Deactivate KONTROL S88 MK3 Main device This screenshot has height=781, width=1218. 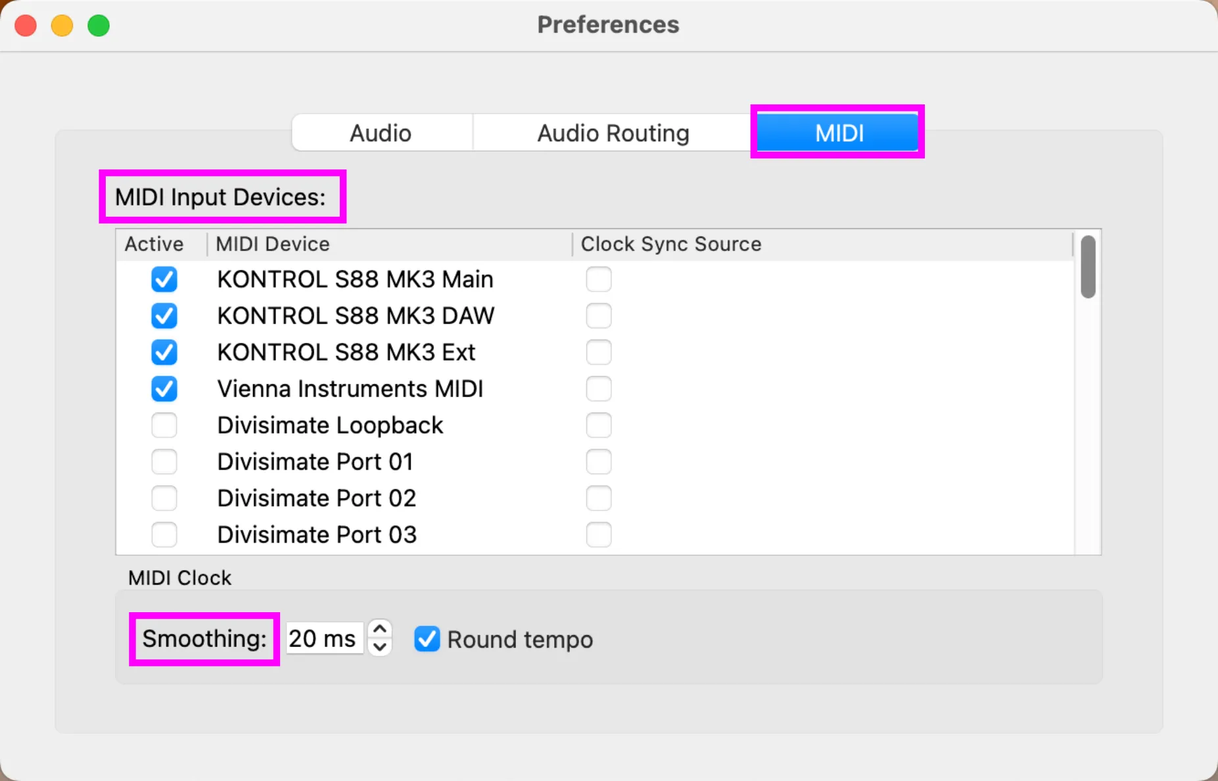pos(164,279)
